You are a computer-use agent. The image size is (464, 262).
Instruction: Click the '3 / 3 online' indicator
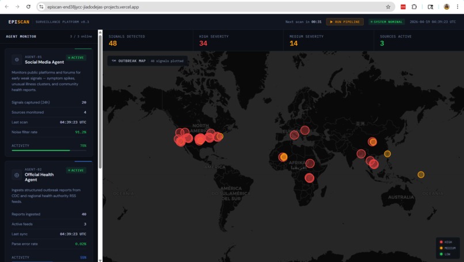(x=81, y=37)
